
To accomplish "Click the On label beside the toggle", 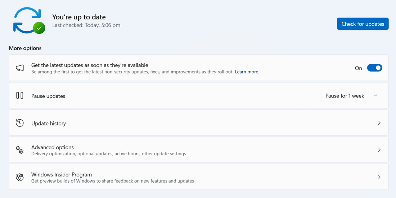I will point(358,68).
